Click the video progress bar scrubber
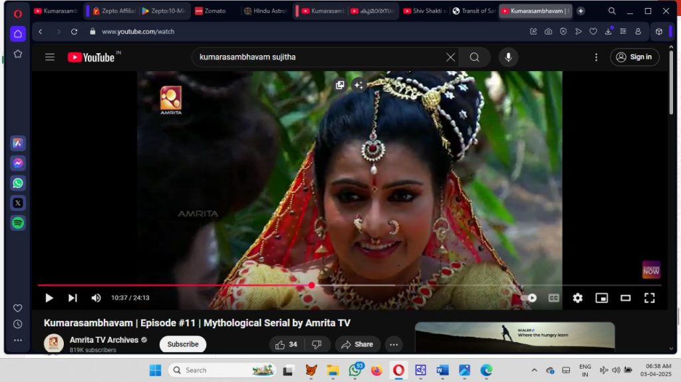 click(x=312, y=285)
